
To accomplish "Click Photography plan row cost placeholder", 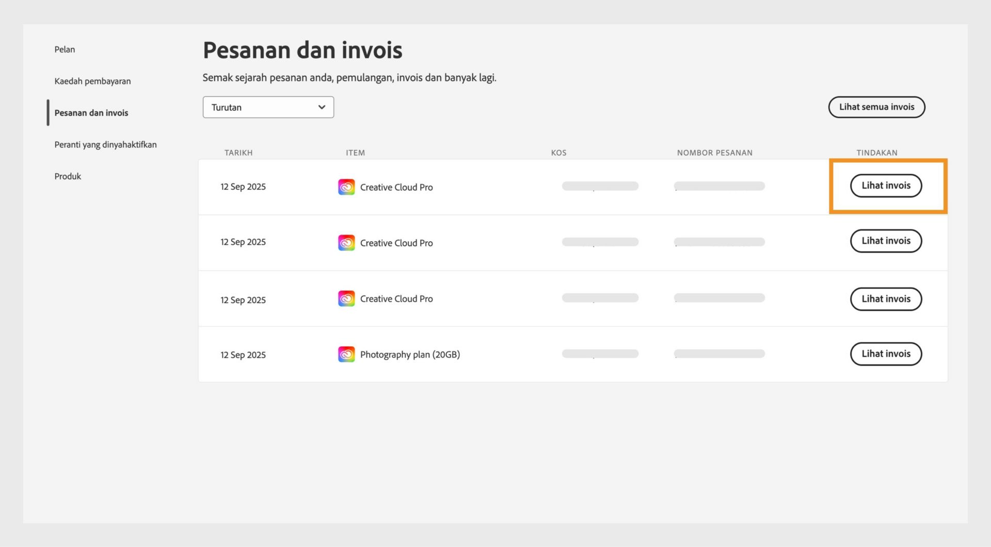I will click(600, 354).
